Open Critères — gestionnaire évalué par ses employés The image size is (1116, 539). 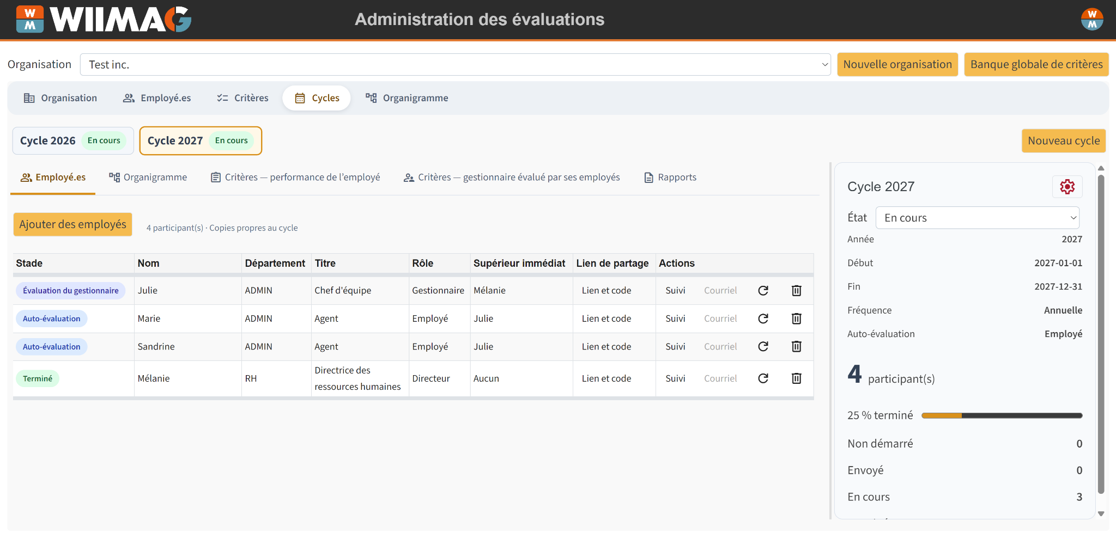(512, 177)
